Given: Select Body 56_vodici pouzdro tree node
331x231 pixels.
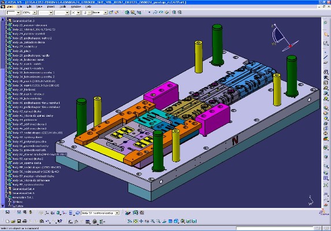Looking at the screenshot, I should click(x=36, y=172).
